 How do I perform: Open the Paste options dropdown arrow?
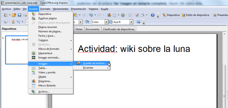pyautogui.click(x=80, y=15)
